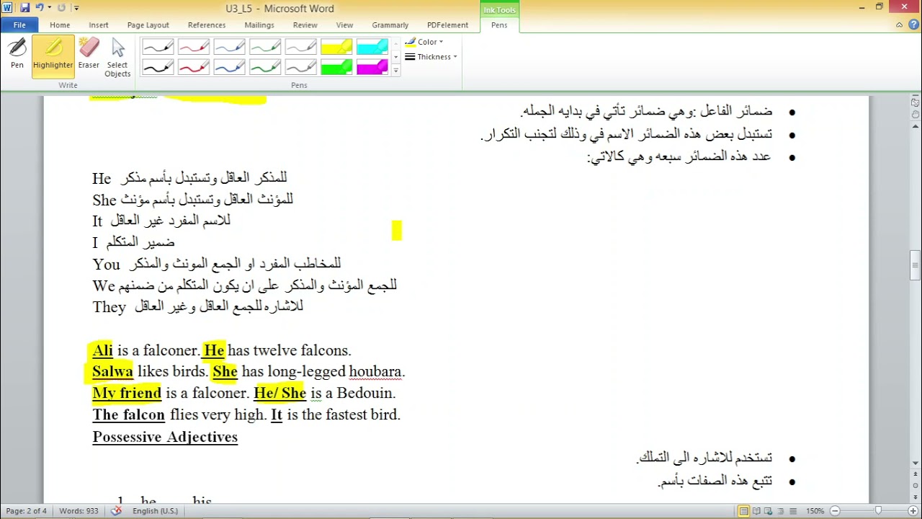
Task: Pick the bright green highlighter swatch
Action: (x=336, y=67)
